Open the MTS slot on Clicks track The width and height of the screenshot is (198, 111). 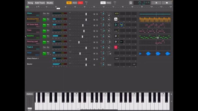(x=117, y=14)
